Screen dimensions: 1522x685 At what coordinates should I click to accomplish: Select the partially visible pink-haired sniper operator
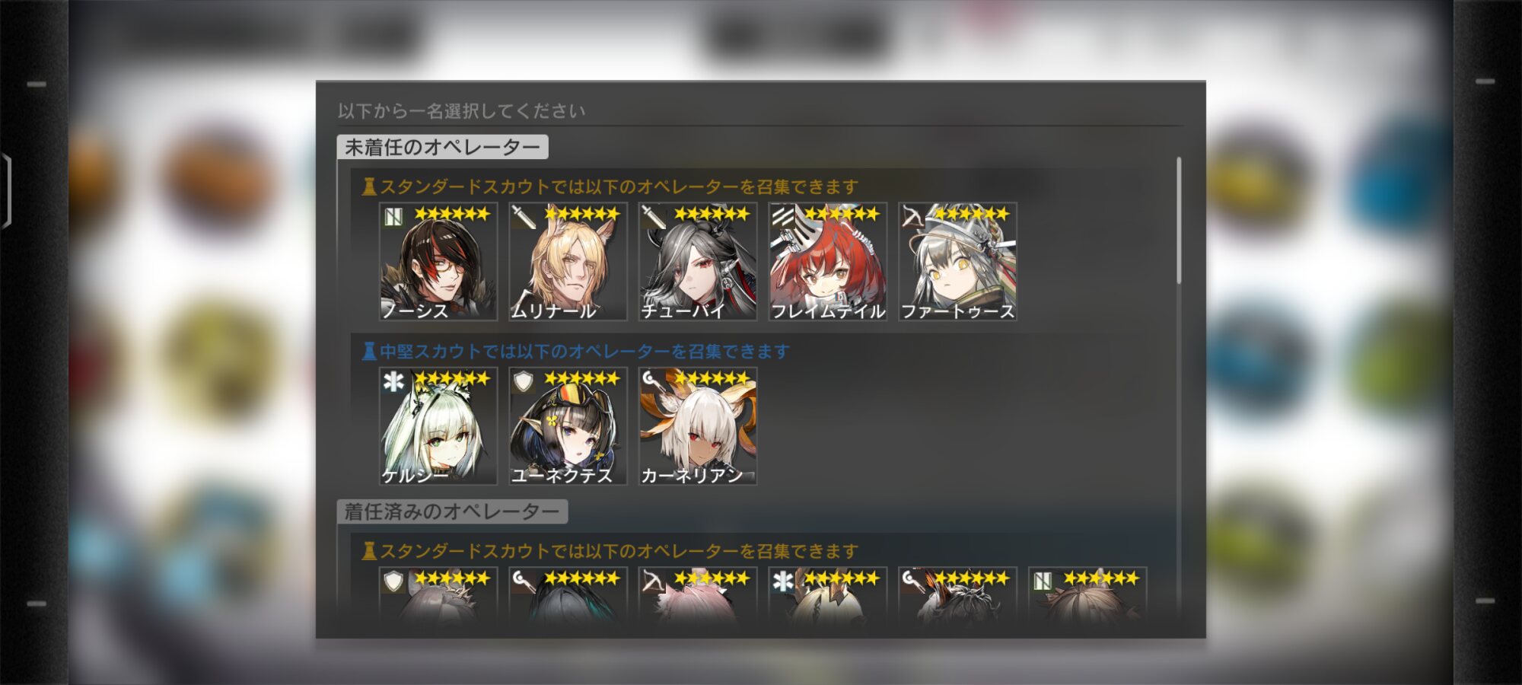click(x=698, y=596)
